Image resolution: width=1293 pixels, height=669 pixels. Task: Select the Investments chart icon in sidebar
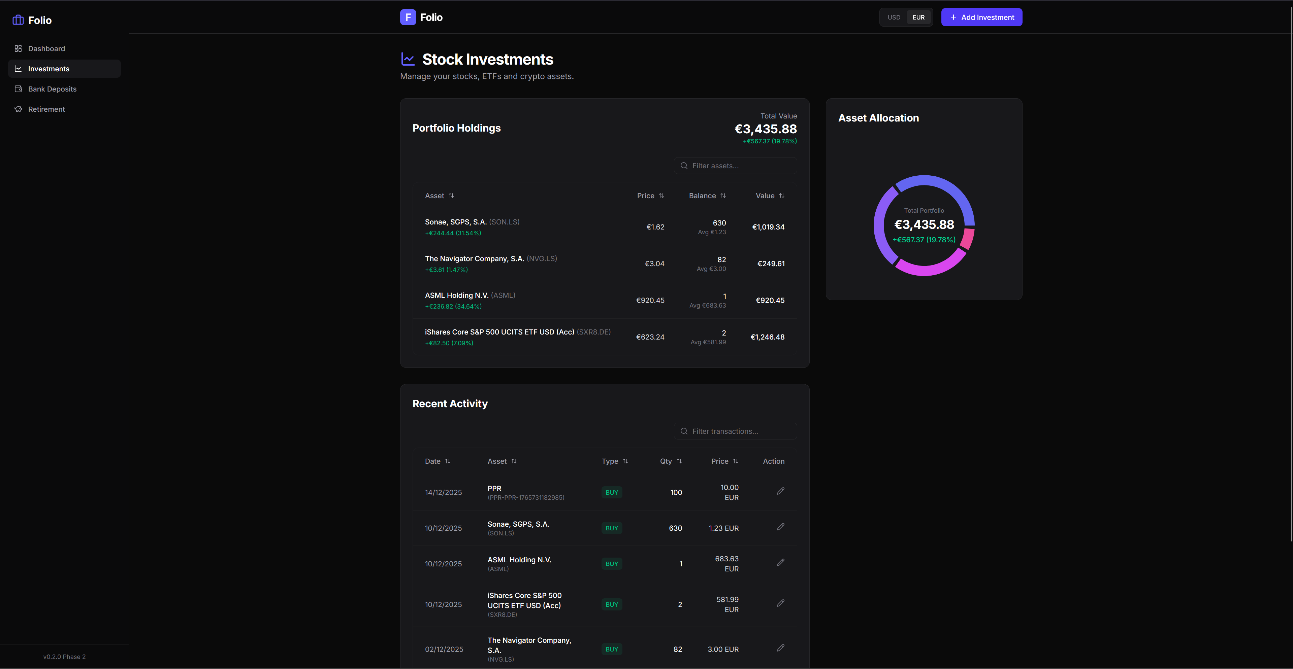tap(18, 69)
